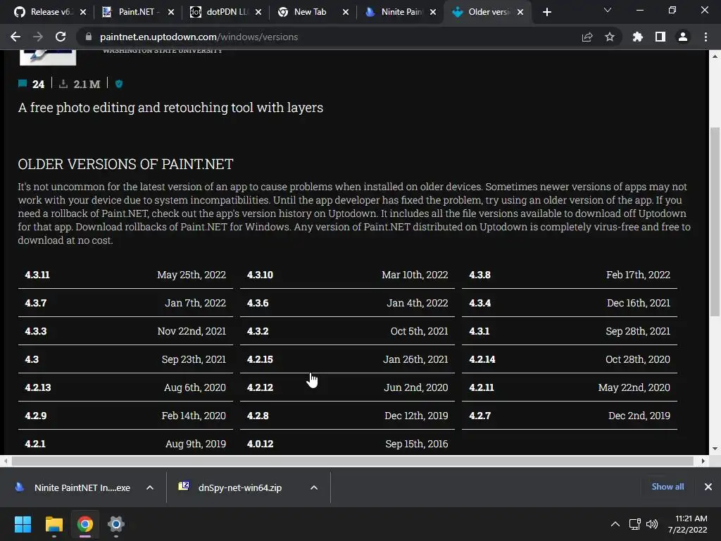Close the downloads bar
Viewport: 721px width, 541px height.
coord(708,487)
